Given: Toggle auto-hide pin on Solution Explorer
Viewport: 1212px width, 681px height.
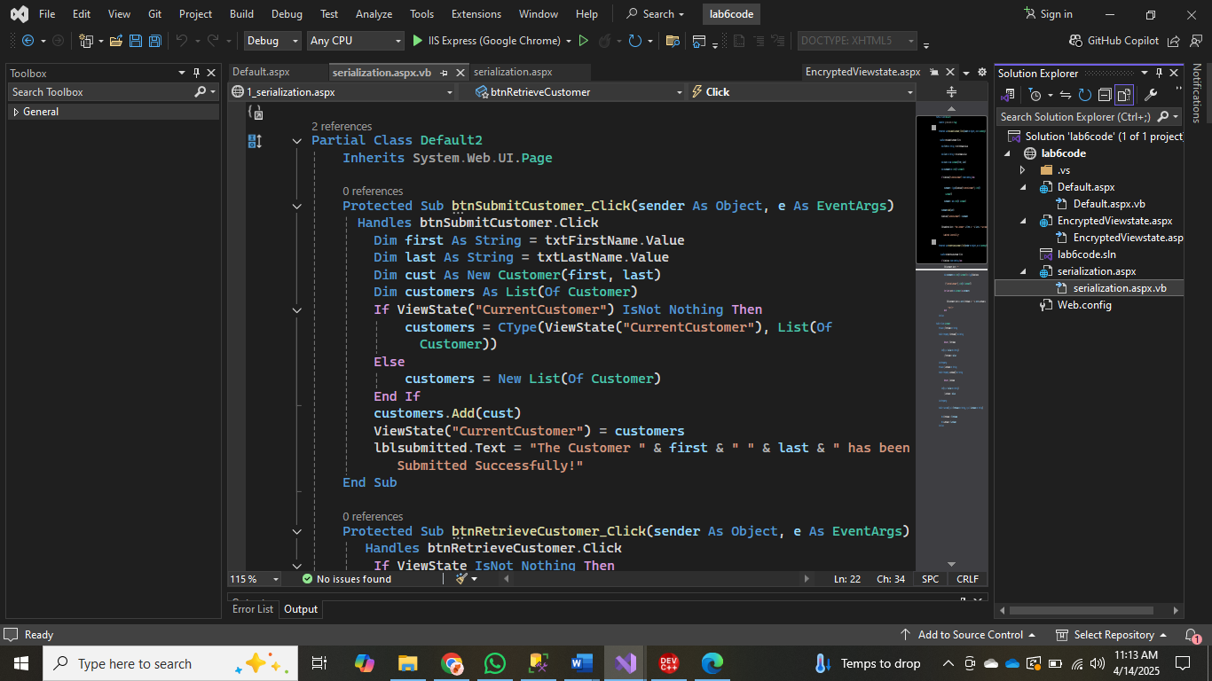Looking at the screenshot, I should [1159, 73].
